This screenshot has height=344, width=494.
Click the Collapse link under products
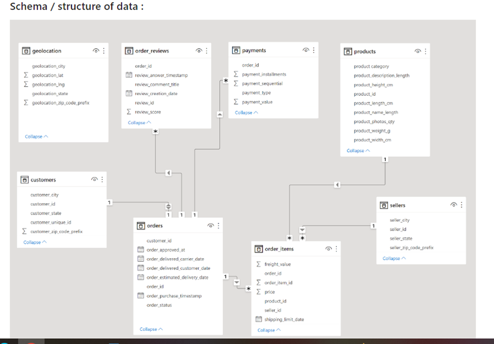pos(357,150)
